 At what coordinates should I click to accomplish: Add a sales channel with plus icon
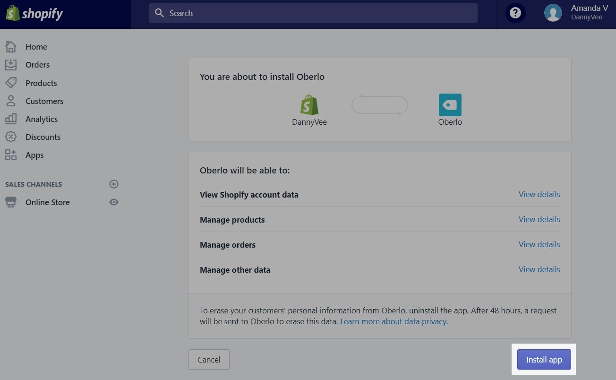coord(114,184)
